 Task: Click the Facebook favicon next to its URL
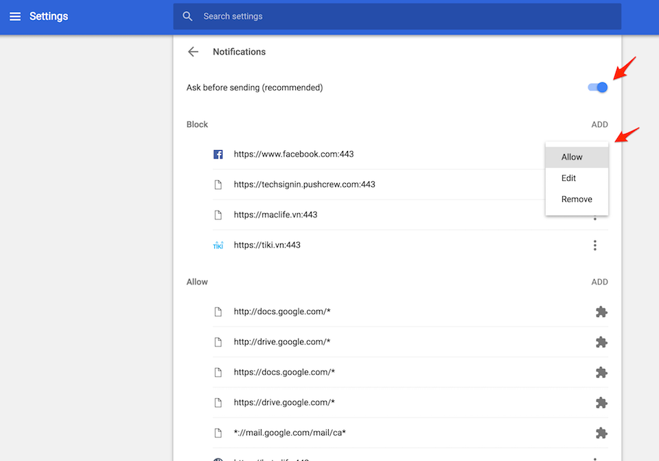pos(218,154)
